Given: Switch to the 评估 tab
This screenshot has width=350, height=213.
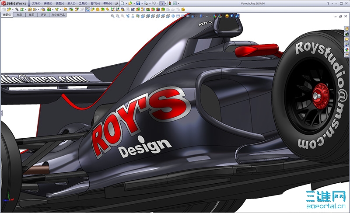Looking at the screenshot, I should click(43, 15).
